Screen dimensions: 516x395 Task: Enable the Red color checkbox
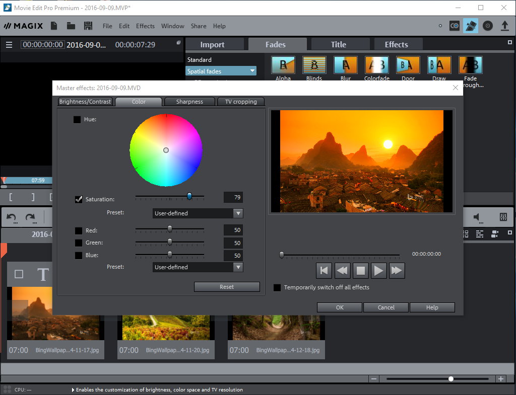pos(79,230)
